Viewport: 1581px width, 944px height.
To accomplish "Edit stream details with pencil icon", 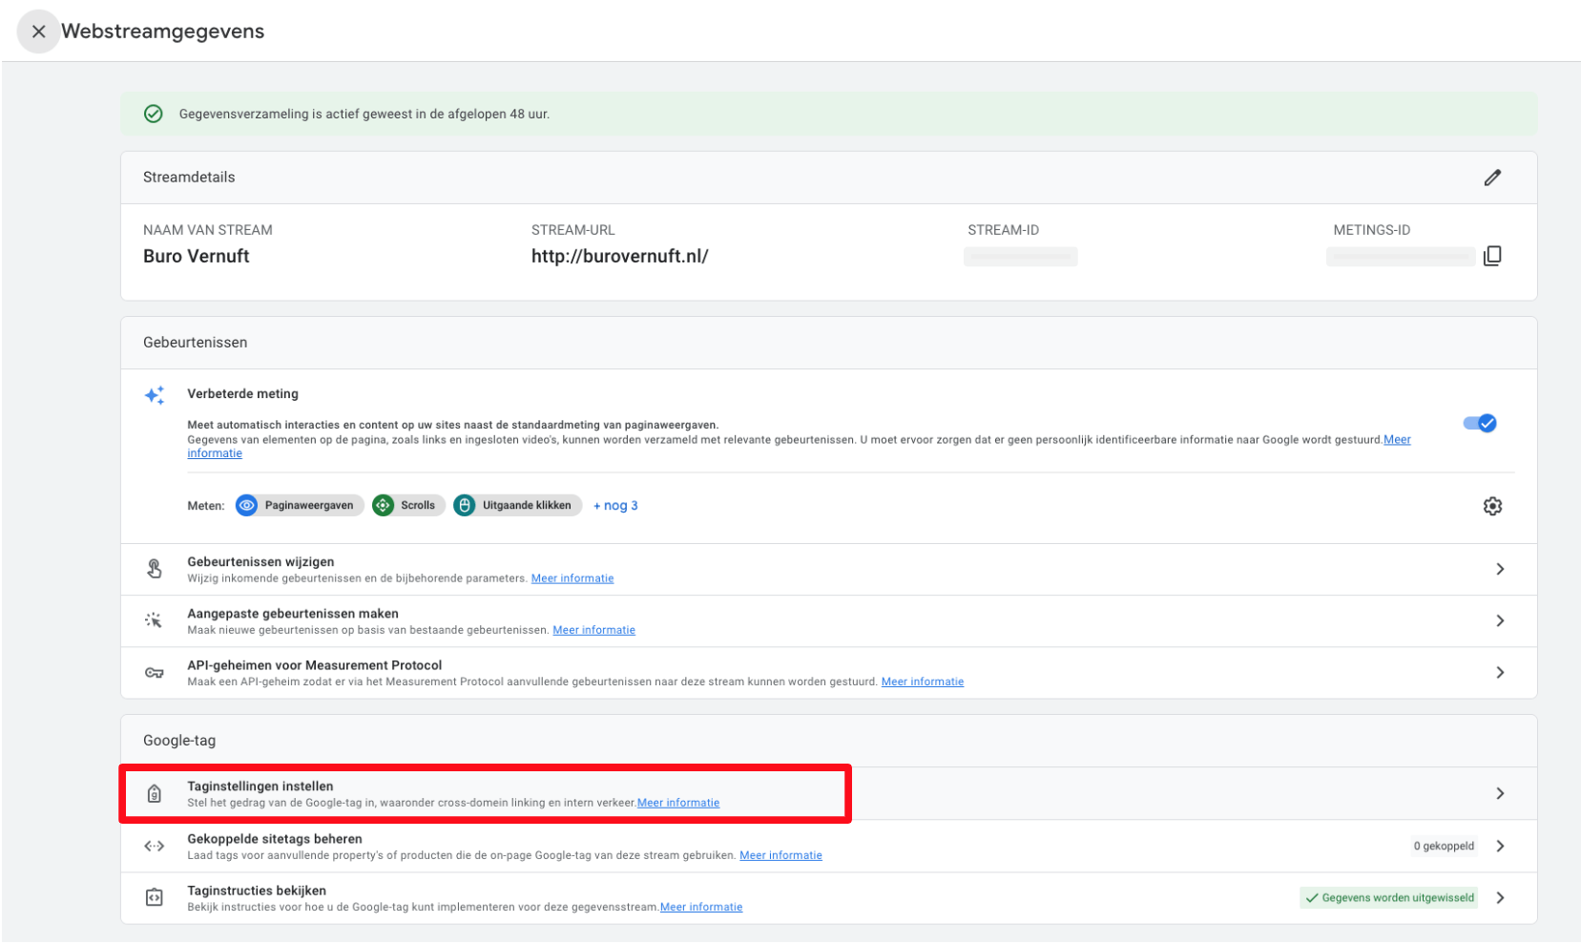I will coord(1492,178).
